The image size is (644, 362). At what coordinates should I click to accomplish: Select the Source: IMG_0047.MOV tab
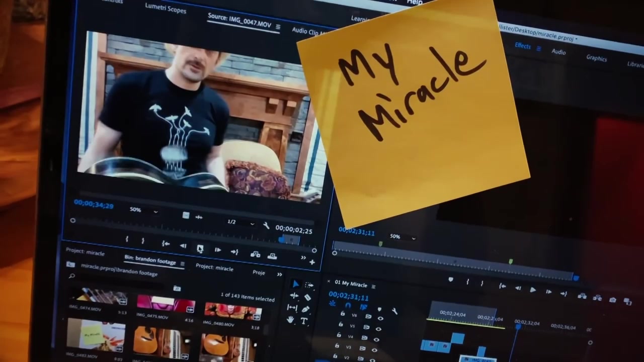pyautogui.click(x=239, y=21)
